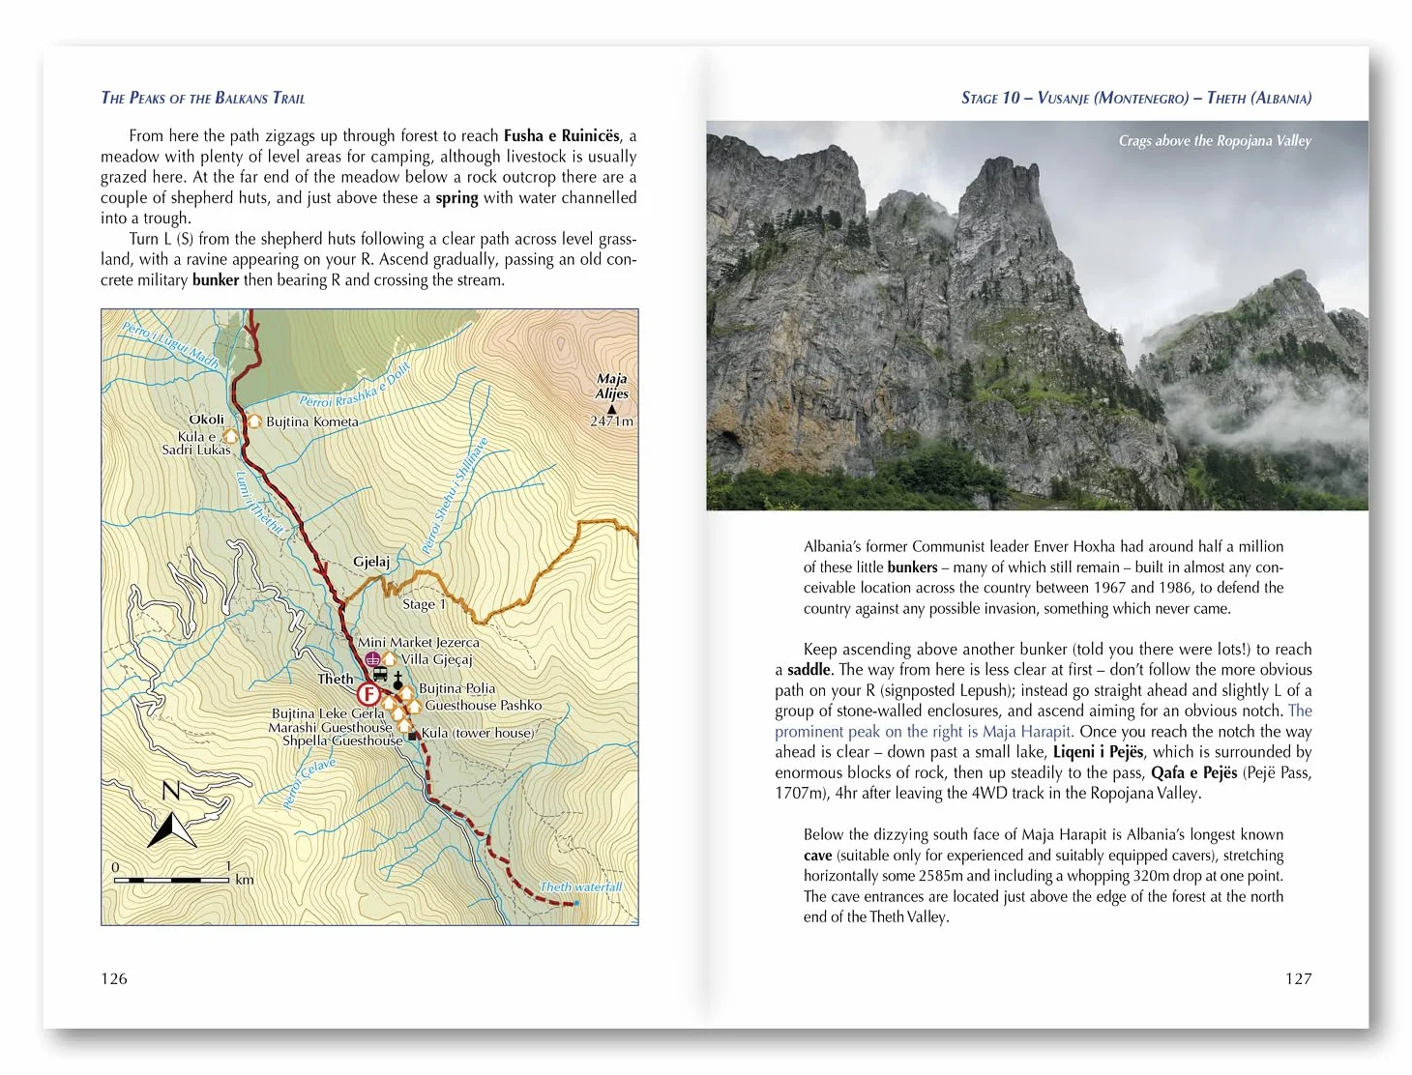This screenshot has width=1412, height=1075.
Task: Click the 'Kula (tower house)' label
Action: pos(478,733)
